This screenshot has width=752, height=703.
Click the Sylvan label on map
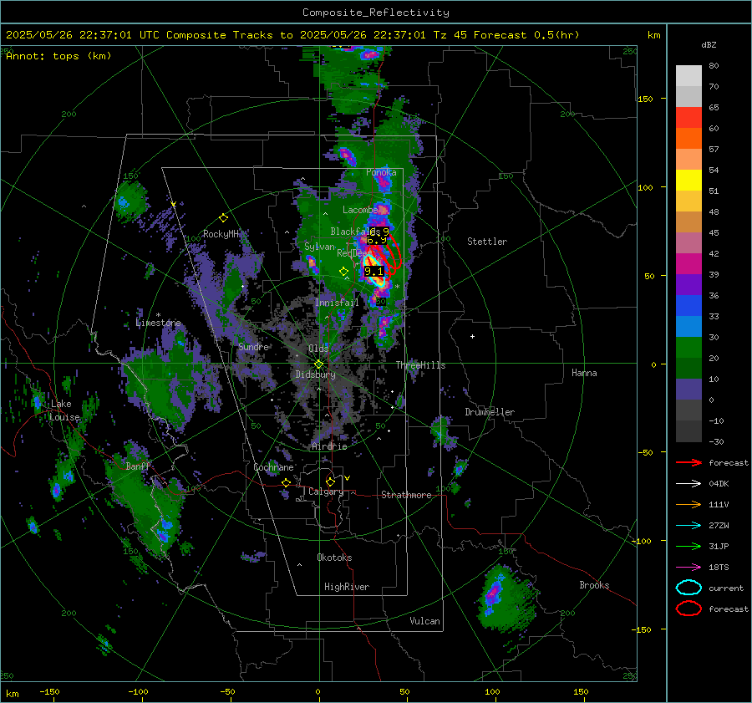(x=319, y=247)
